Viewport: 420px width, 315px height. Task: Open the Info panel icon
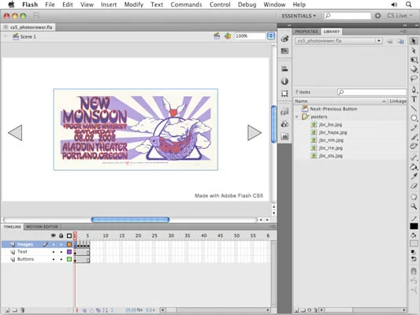284,81
